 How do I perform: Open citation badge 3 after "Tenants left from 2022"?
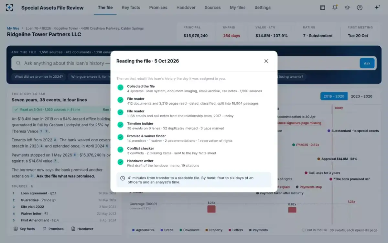[x=55, y=140]
